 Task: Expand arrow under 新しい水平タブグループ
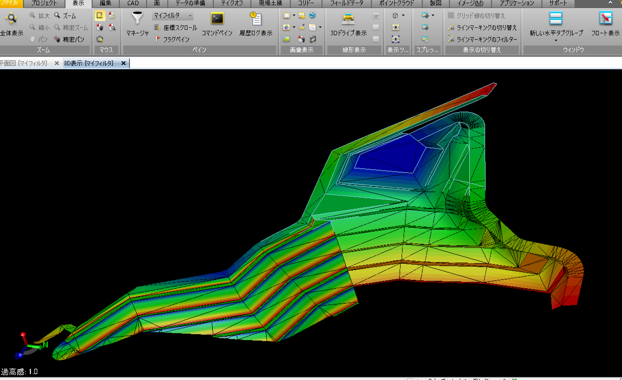click(x=556, y=41)
